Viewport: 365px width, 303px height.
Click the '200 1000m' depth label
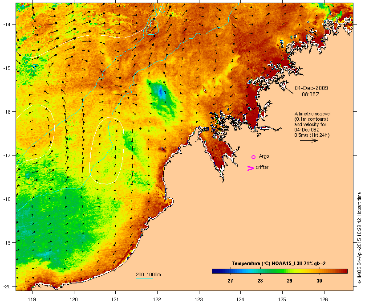point(148,274)
